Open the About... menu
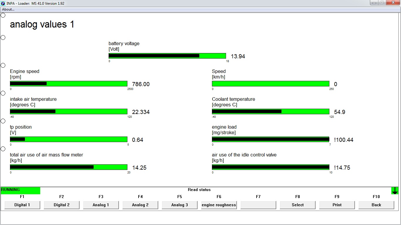This screenshot has height=225, width=401. (x=8, y=9)
